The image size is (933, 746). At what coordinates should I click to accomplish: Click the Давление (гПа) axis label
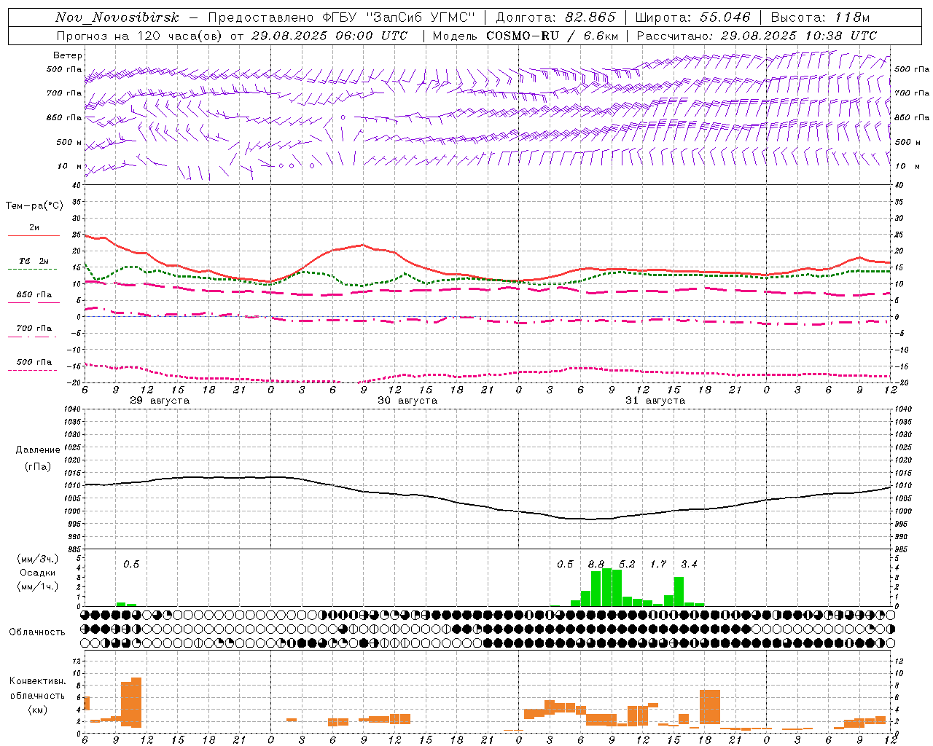(38, 458)
